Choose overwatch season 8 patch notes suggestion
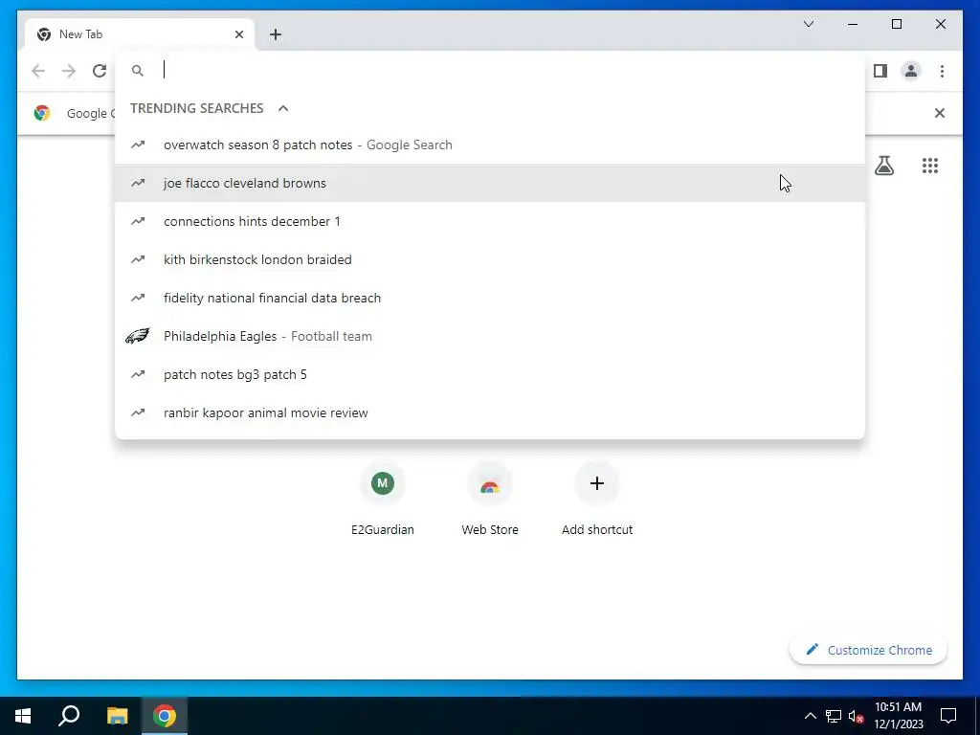980x735 pixels. [490, 145]
